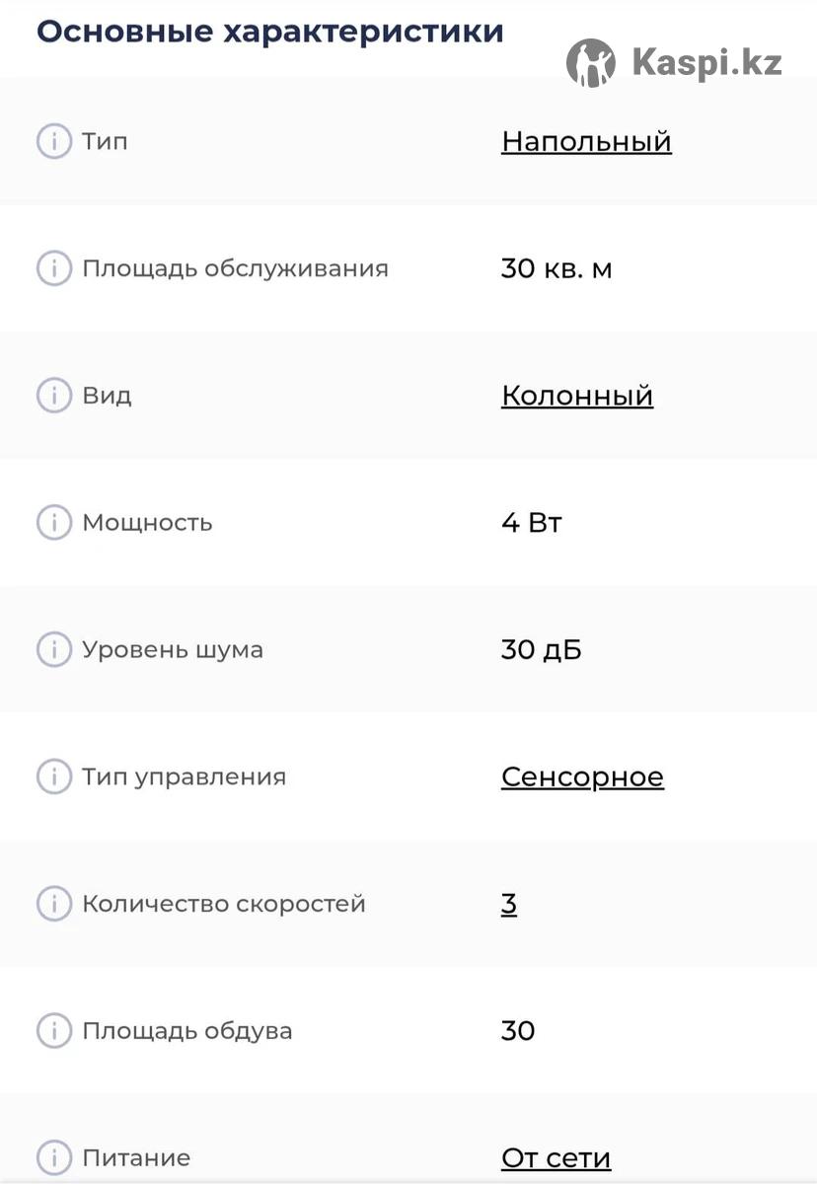Open the От сети link
817x1184 pixels.
click(x=557, y=1157)
